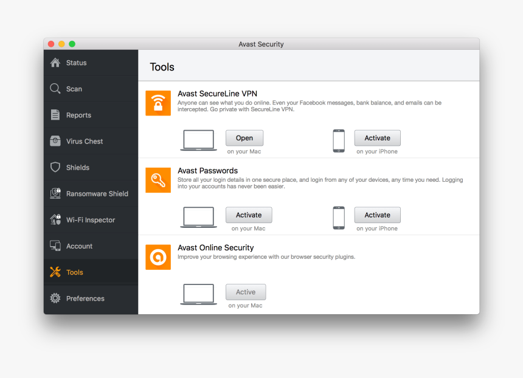
Task: Click the Shields shield icon
Action: 55,167
